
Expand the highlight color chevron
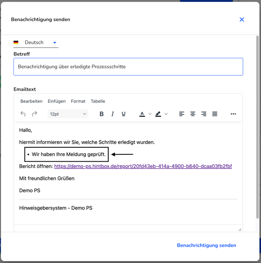(x=166, y=114)
